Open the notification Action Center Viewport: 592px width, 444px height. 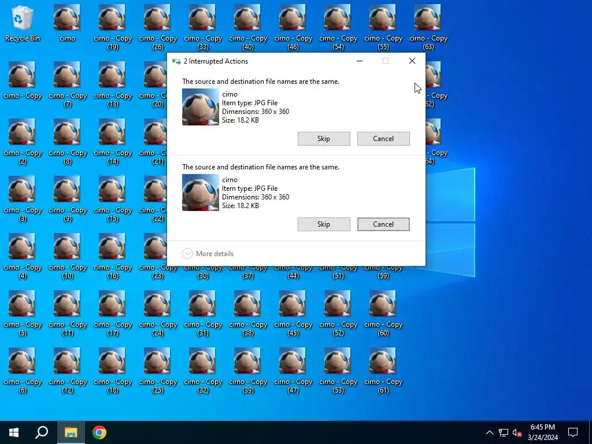573,432
